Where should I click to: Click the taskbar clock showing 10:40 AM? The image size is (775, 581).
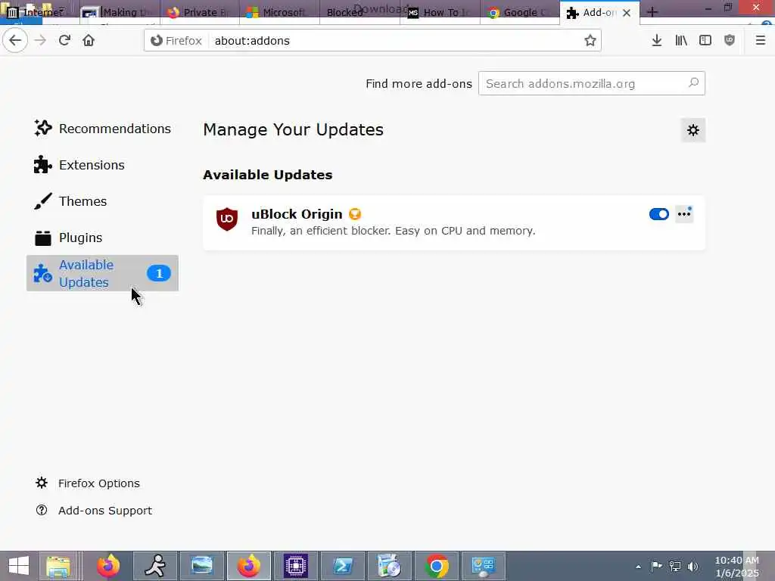[736, 567]
